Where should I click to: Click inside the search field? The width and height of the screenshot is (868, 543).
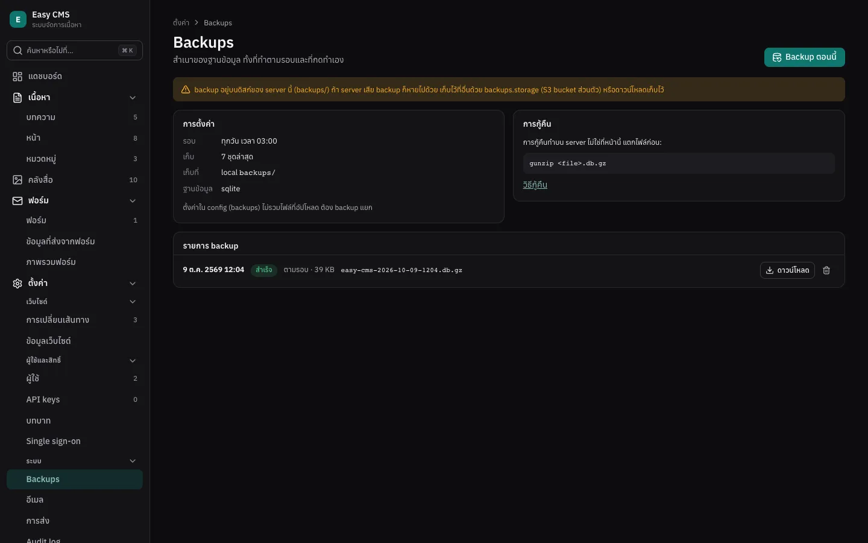(x=75, y=51)
